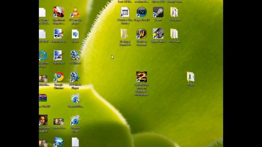Select the blank file above 'READ THIS'
The width and height of the screenshot is (262, 147).
point(42,13)
